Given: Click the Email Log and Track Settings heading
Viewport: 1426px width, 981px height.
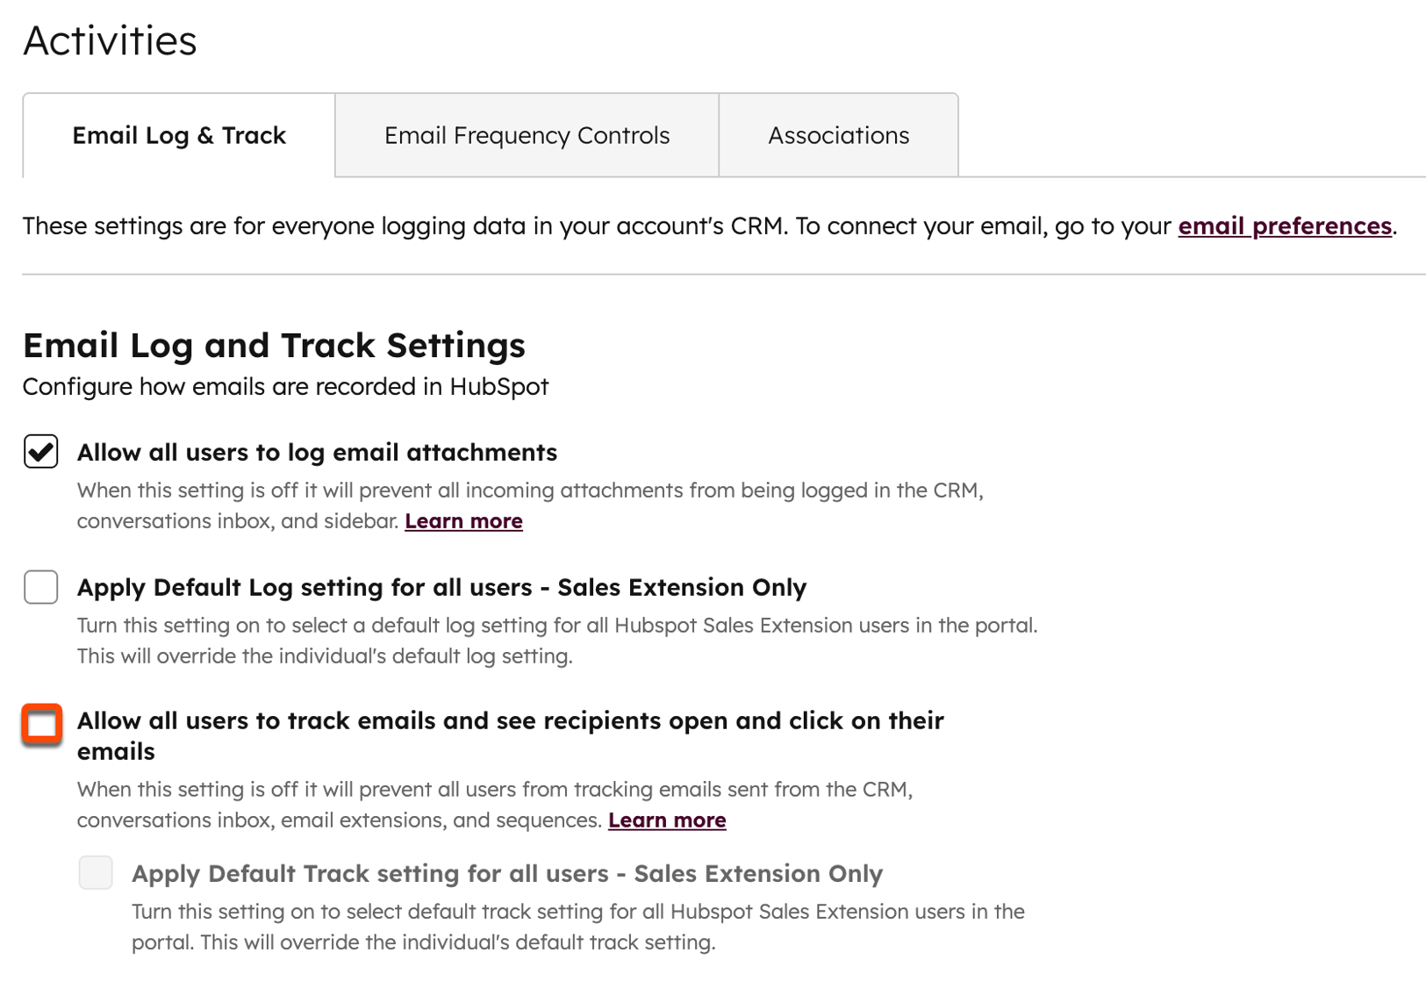Looking at the screenshot, I should (274, 345).
